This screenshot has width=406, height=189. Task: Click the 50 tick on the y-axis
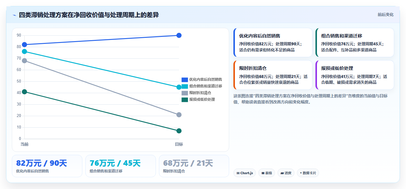[x=19, y=81]
